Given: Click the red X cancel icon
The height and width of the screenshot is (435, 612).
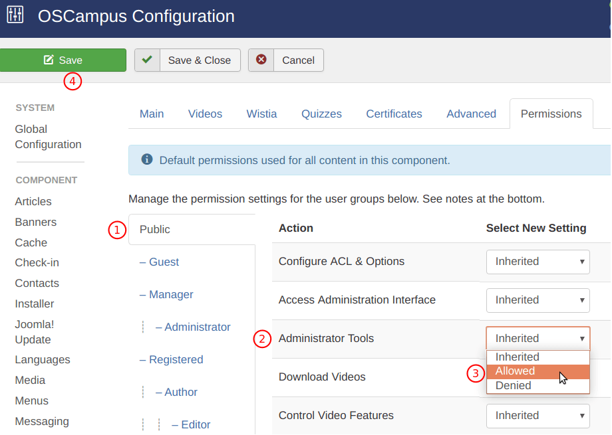Looking at the screenshot, I should [261, 60].
